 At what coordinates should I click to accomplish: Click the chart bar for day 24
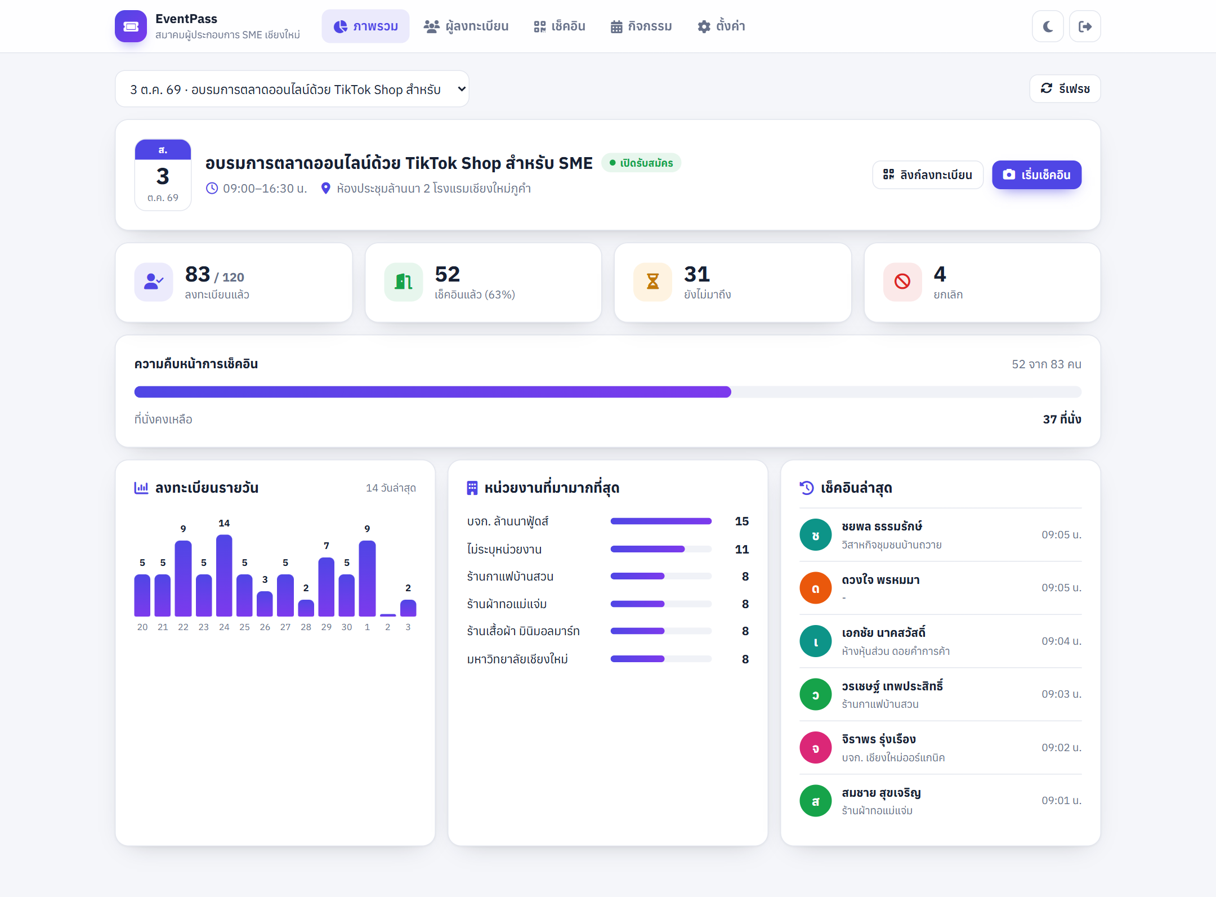[x=224, y=575]
